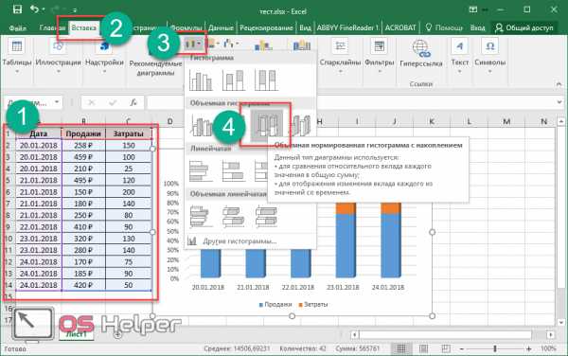Viewport: 568px width, 356px height.
Task: Click the Общий доступ share button
Action: pyautogui.click(x=524, y=27)
